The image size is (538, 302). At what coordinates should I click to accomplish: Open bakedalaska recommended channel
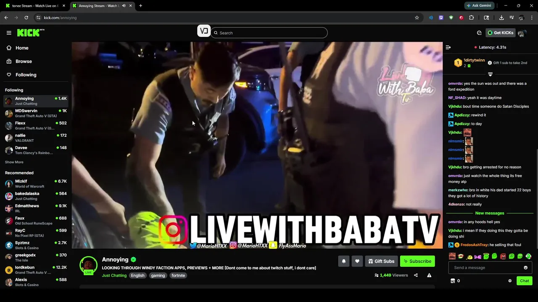point(36,196)
